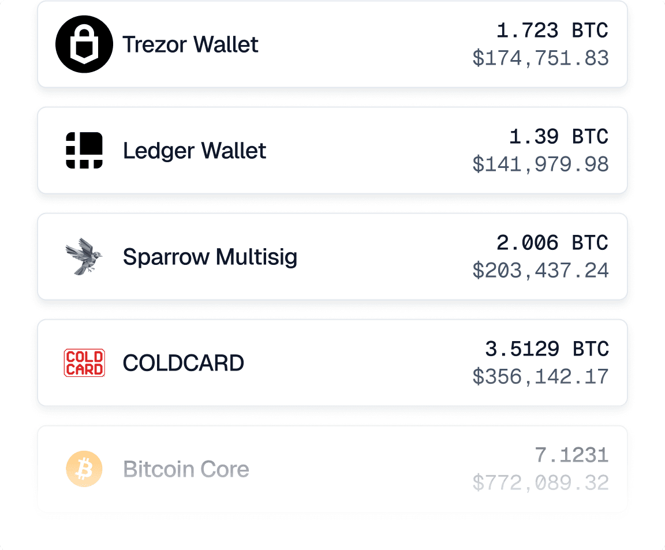
Task: Select the 7.1231 grayed balance
Action: [x=571, y=455]
